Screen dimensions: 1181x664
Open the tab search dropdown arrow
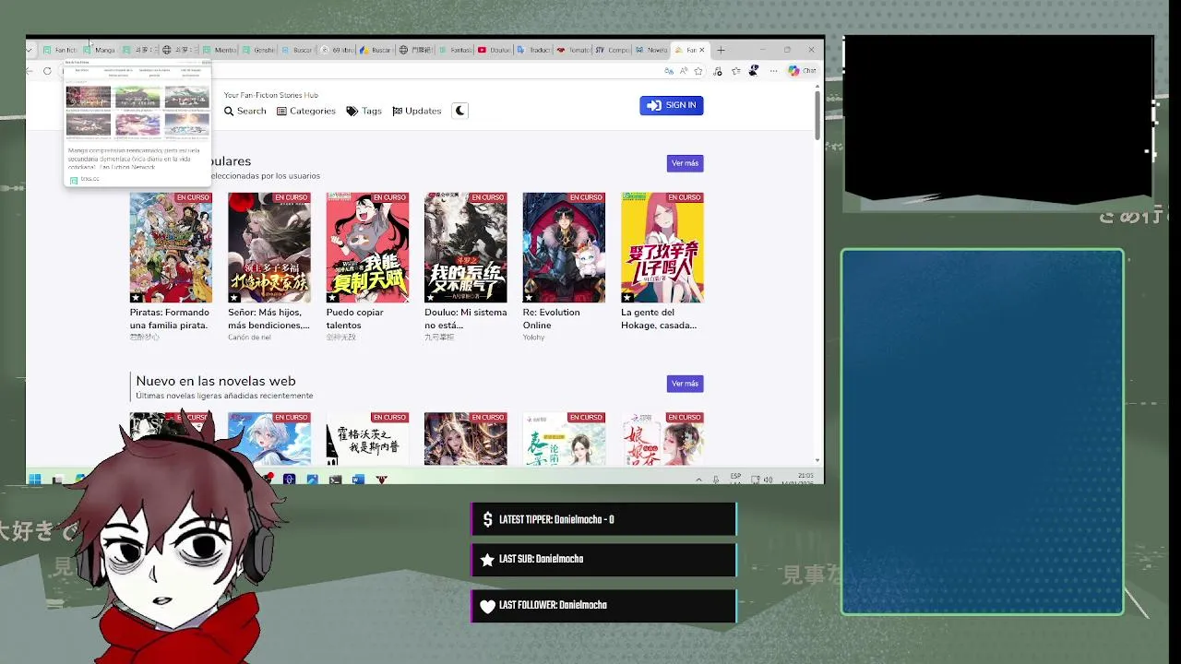(30, 50)
